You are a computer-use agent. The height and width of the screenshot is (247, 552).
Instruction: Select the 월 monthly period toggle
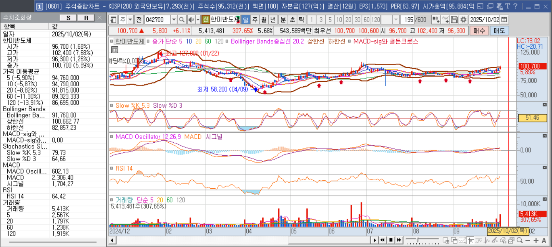264,20
